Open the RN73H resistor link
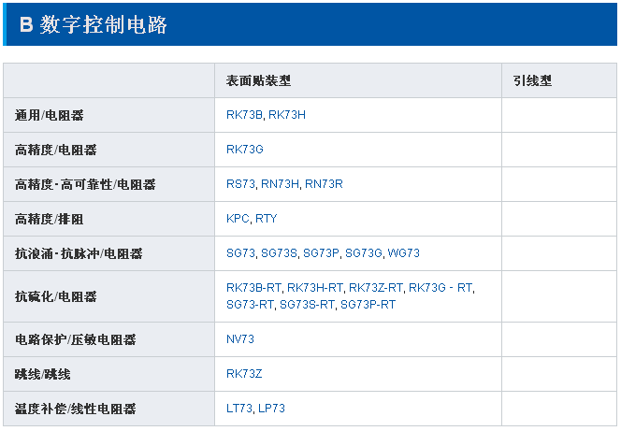621x431 pixels. [280, 184]
